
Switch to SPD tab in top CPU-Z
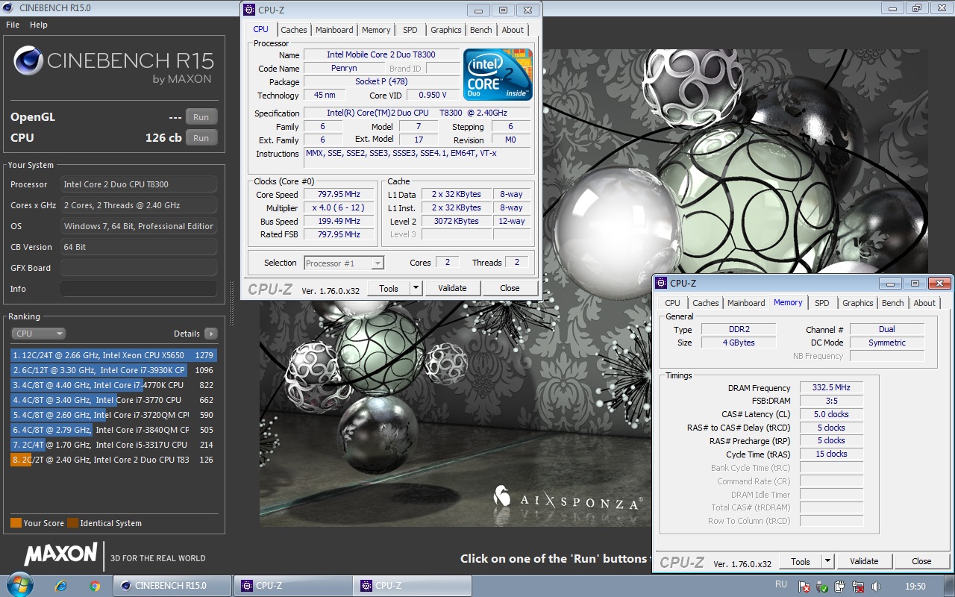tap(410, 30)
